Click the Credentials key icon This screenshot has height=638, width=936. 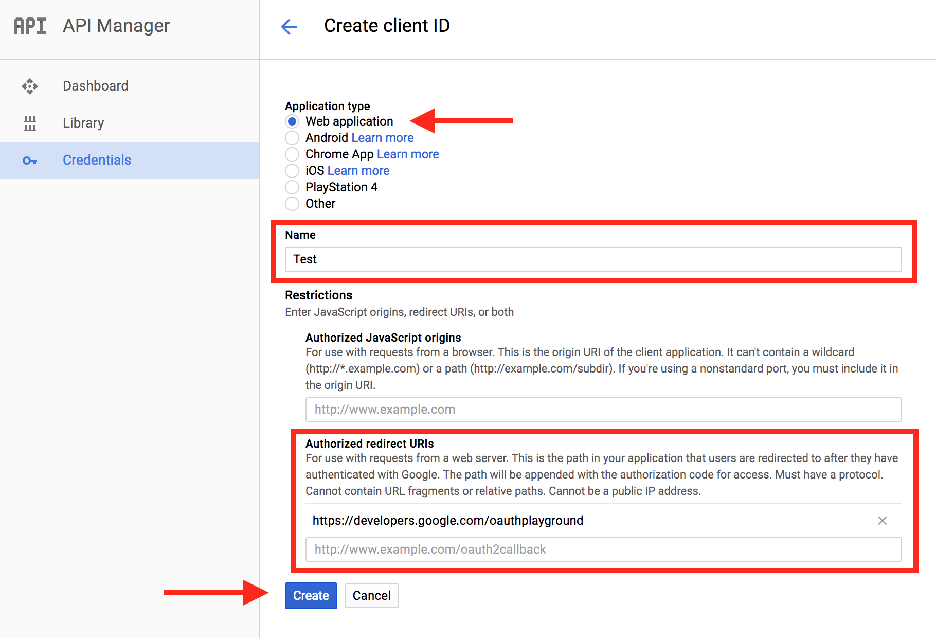click(x=30, y=161)
